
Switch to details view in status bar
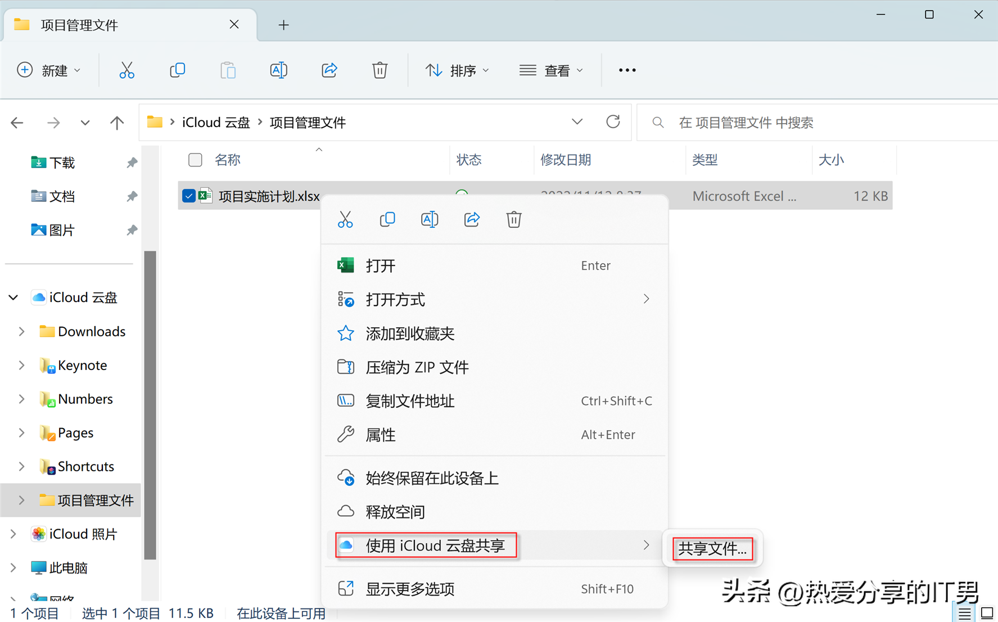[x=965, y=613]
